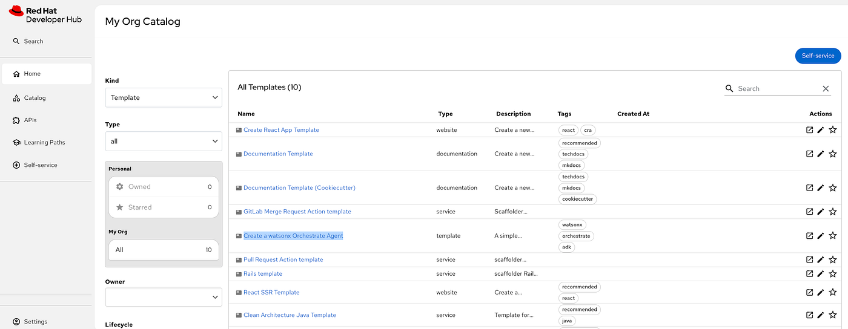View source for Documentation Template row
This screenshot has width=848, height=329.
809,154
